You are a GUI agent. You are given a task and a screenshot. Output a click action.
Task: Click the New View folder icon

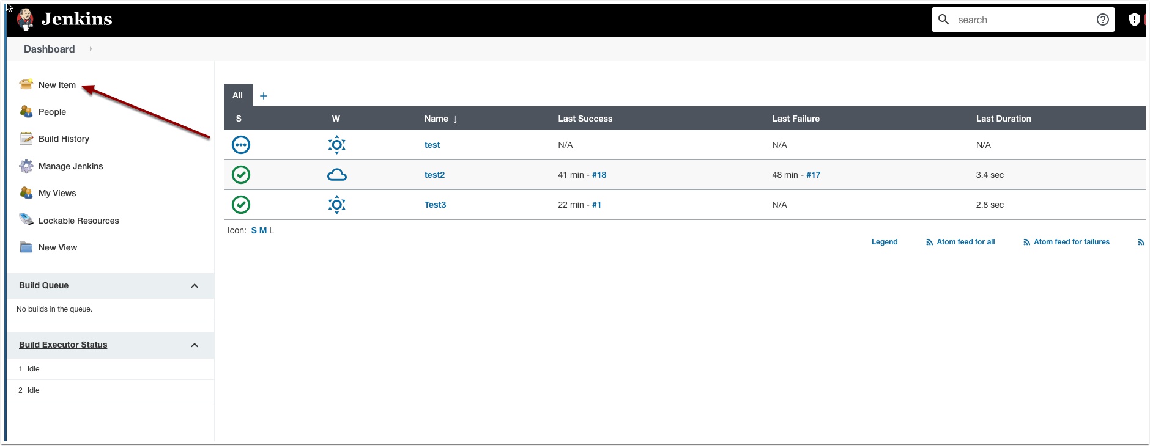(26, 247)
